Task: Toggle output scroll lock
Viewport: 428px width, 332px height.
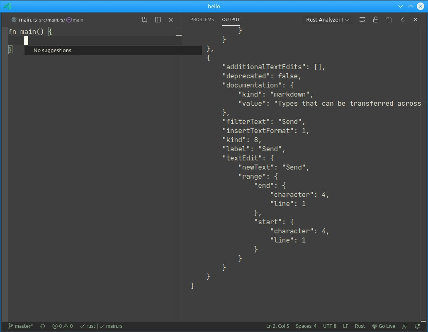Action: click(x=376, y=19)
